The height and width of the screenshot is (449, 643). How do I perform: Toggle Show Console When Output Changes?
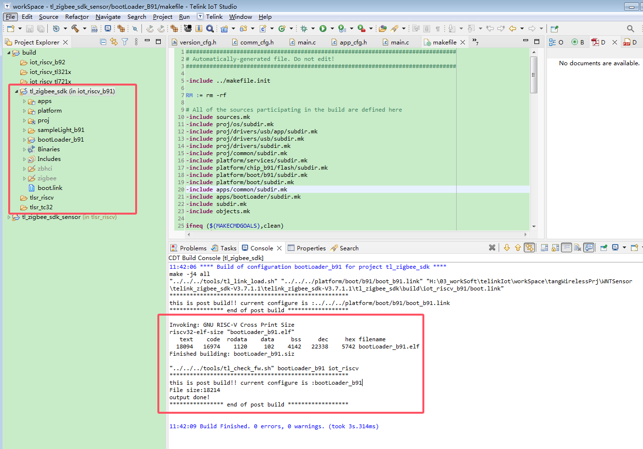point(588,247)
